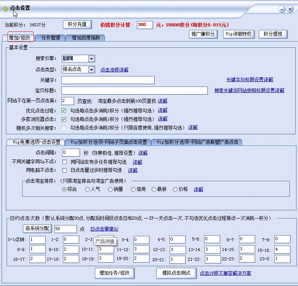Minimize the 点击设置 window
298x286 pixels.
282,9
